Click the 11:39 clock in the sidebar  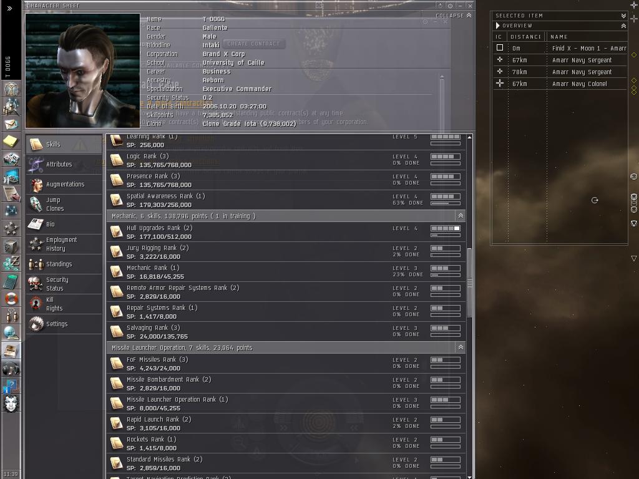[11, 474]
